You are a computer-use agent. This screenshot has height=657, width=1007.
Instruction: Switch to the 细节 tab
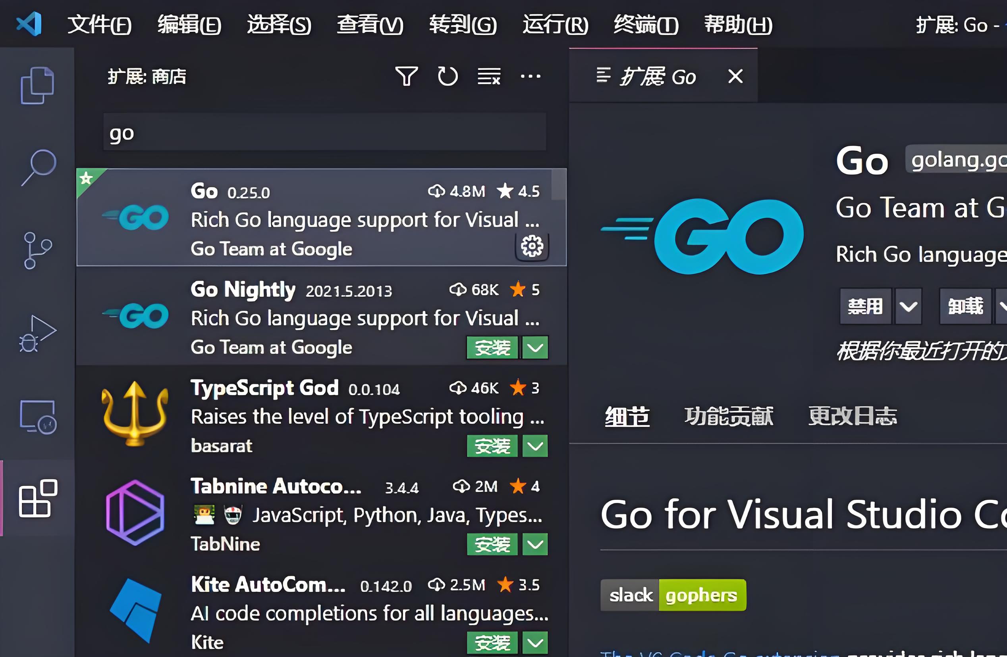pos(627,416)
